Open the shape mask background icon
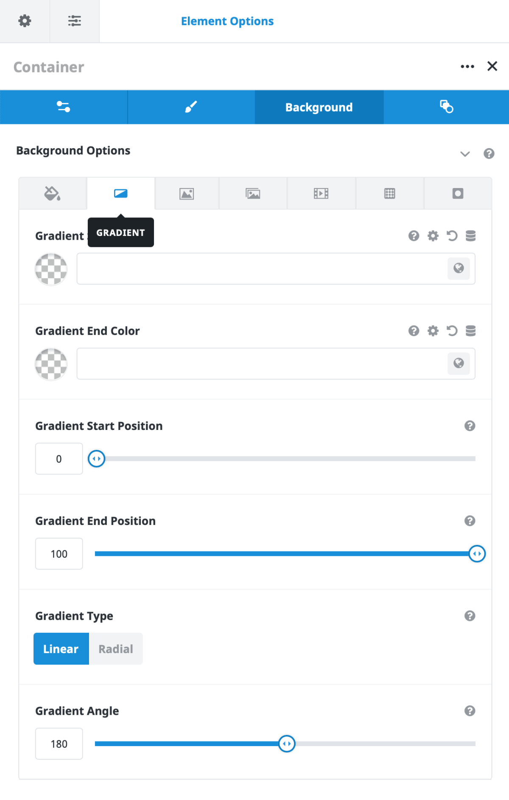 [458, 194]
